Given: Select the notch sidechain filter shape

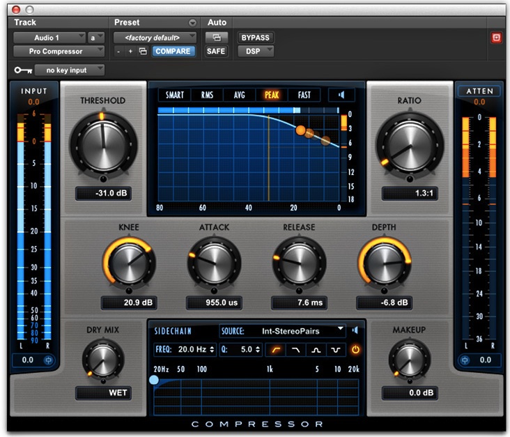Looking at the screenshot, I should coord(336,350).
